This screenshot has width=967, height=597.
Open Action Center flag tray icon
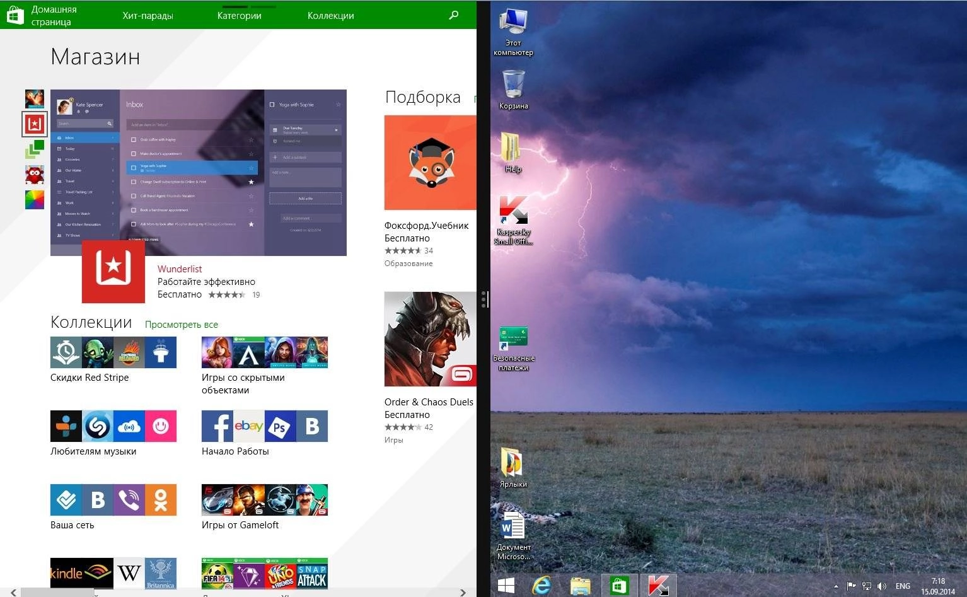(851, 586)
